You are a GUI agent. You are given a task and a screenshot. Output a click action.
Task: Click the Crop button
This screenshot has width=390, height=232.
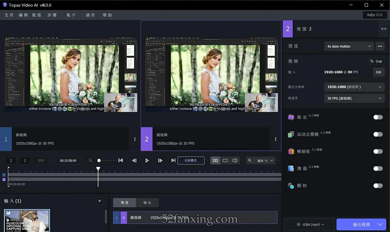point(376,61)
